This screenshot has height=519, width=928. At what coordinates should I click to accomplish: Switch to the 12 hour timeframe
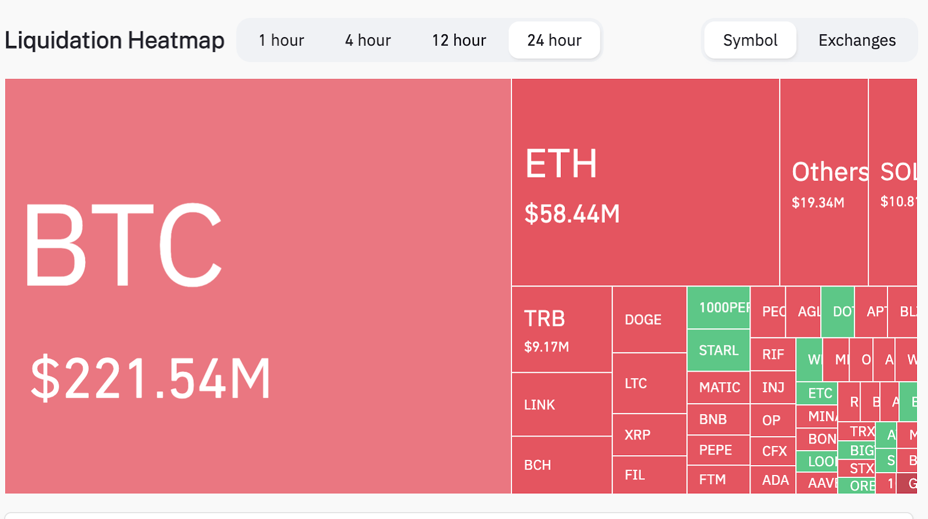point(458,39)
